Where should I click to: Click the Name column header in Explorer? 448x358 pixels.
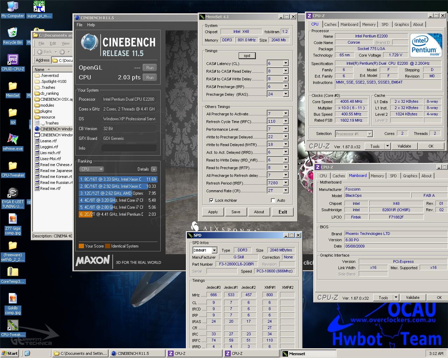52,70
